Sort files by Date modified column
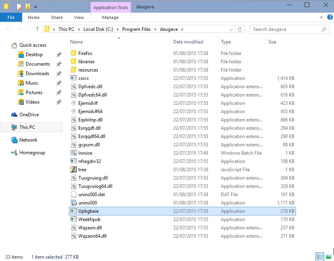The width and height of the screenshot is (334, 261). point(188,42)
